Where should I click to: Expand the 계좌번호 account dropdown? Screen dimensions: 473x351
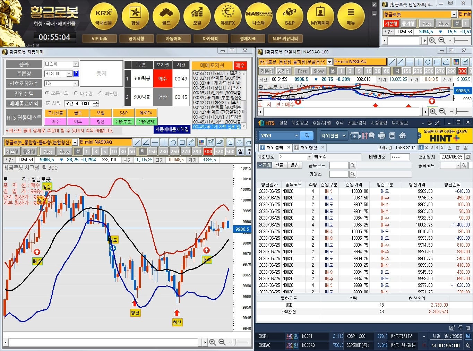pos(309,157)
